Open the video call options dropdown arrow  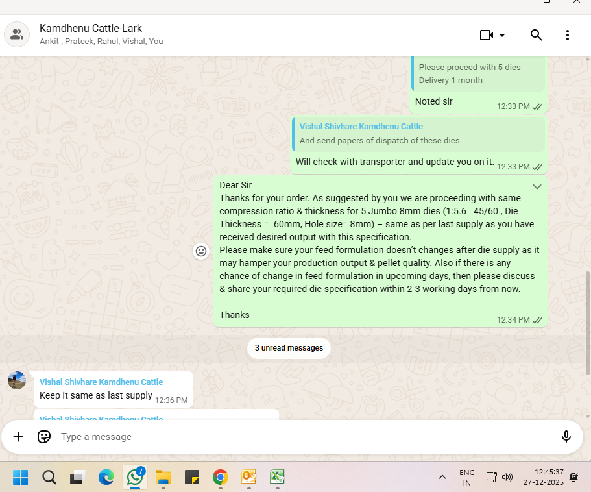pyautogui.click(x=502, y=35)
